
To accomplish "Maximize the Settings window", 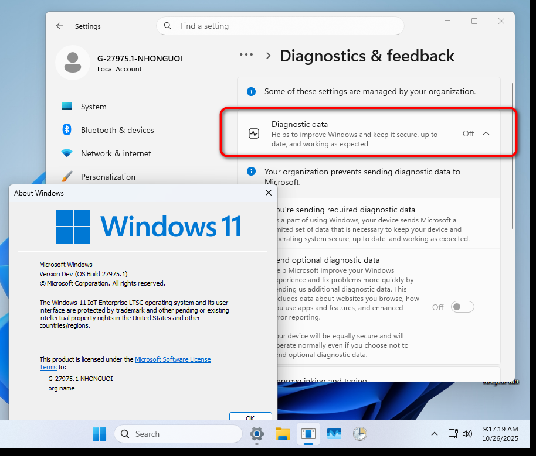I will tap(474, 21).
